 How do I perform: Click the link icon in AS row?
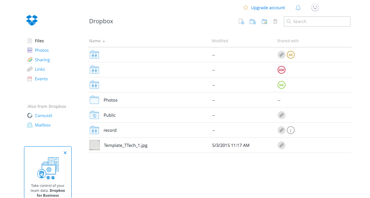tap(282, 55)
